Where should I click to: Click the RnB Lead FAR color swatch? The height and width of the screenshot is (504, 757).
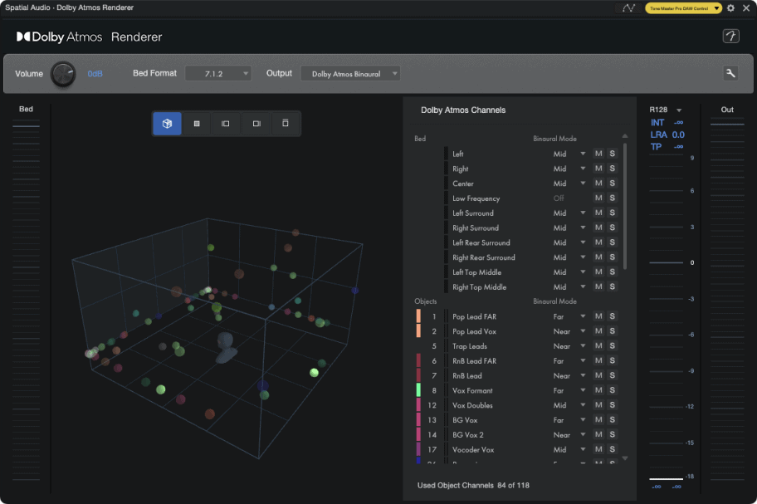[x=418, y=361]
